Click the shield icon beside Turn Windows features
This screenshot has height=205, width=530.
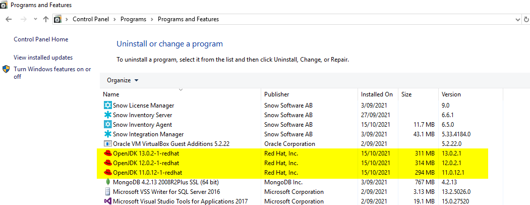coord(6,69)
